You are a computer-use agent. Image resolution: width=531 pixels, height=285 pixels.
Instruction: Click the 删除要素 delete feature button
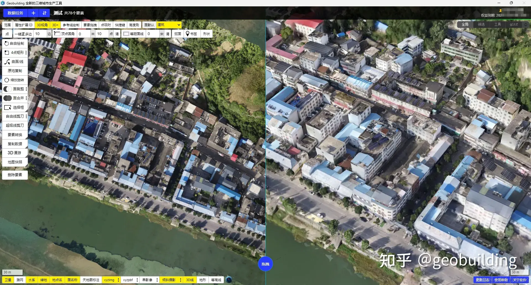click(x=15, y=175)
